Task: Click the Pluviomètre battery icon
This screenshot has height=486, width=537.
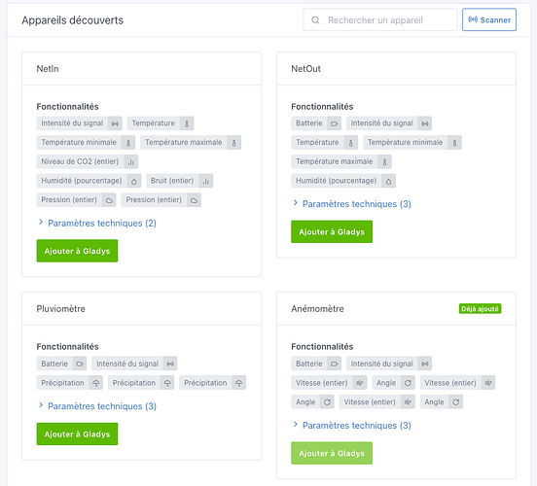Action: coord(80,364)
